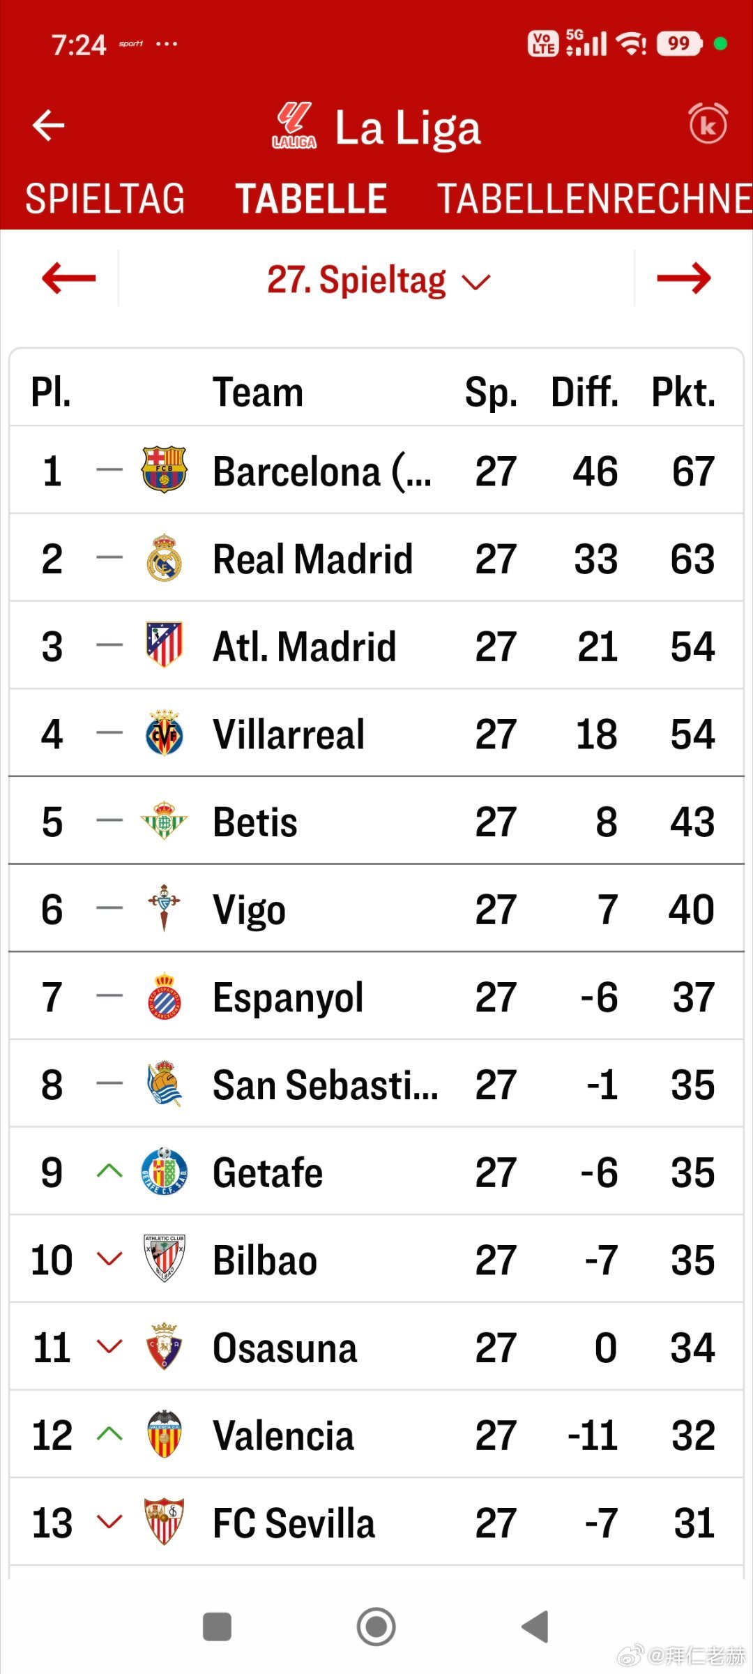Go to next Spieltag with right arrow
The image size is (753, 1674).
tap(683, 279)
